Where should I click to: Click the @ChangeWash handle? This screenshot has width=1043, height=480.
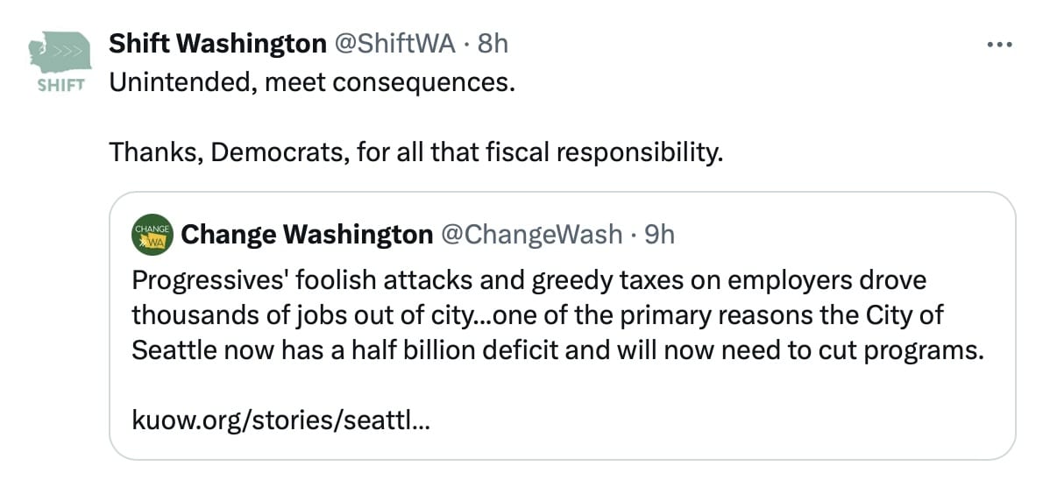point(531,234)
